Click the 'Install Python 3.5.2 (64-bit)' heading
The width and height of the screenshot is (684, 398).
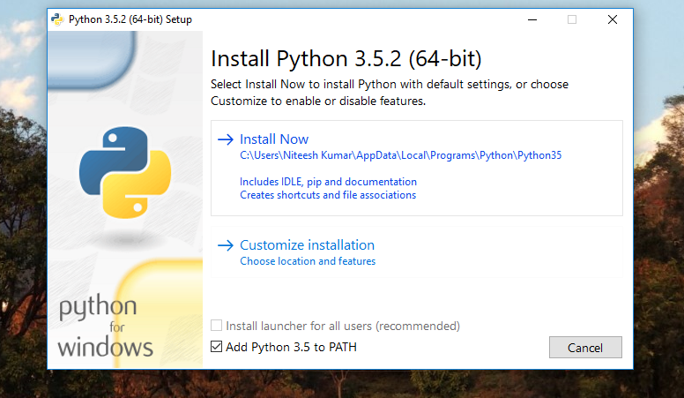346,59
